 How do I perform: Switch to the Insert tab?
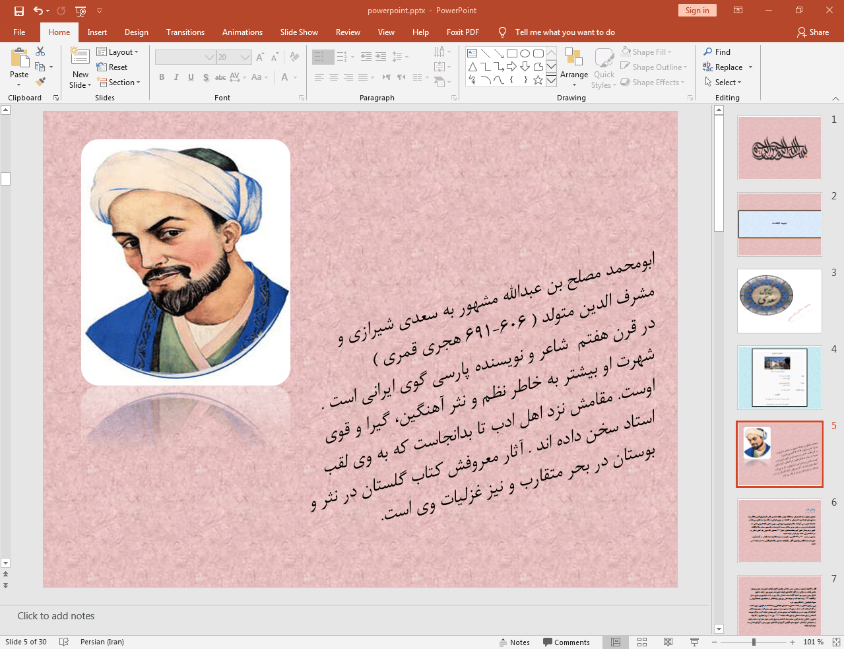tap(97, 32)
